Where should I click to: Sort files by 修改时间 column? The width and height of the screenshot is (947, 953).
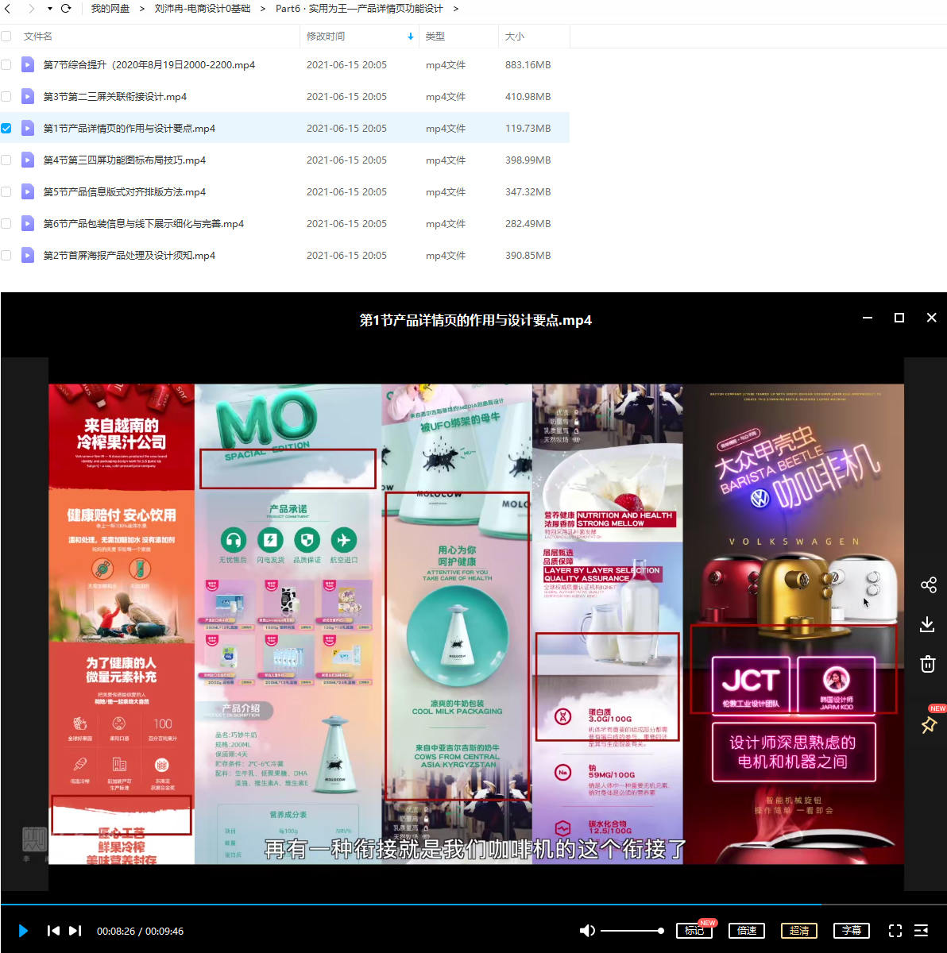[x=326, y=37]
